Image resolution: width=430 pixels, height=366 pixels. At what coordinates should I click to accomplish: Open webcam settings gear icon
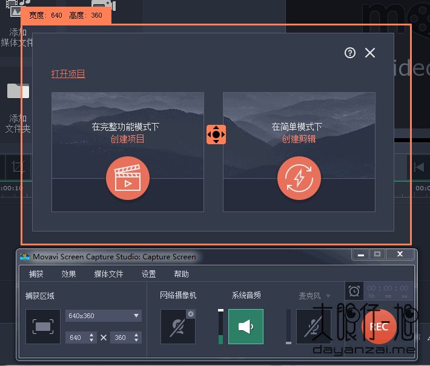point(191,313)
